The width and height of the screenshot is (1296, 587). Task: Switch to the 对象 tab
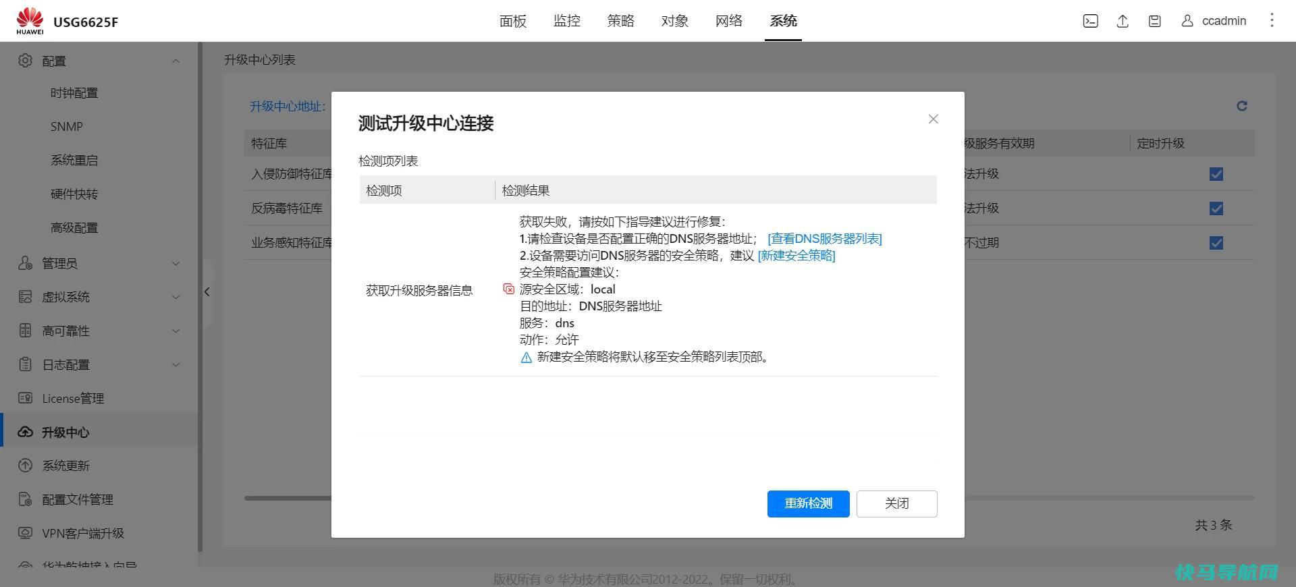pyautogui.click(x=675, y=21)
